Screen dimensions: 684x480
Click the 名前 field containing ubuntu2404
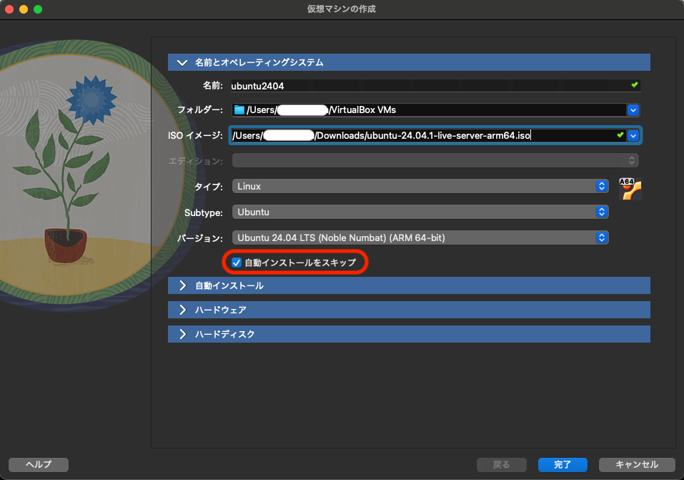coord(435,86)
